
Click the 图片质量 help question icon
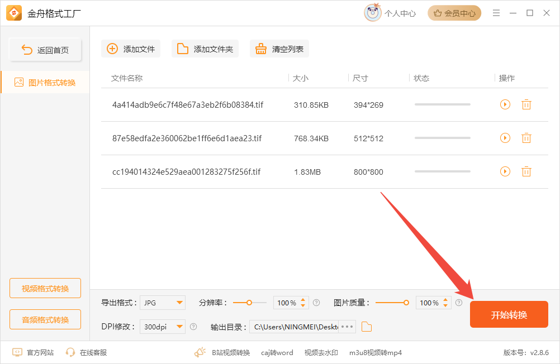(x=459, y=303)
